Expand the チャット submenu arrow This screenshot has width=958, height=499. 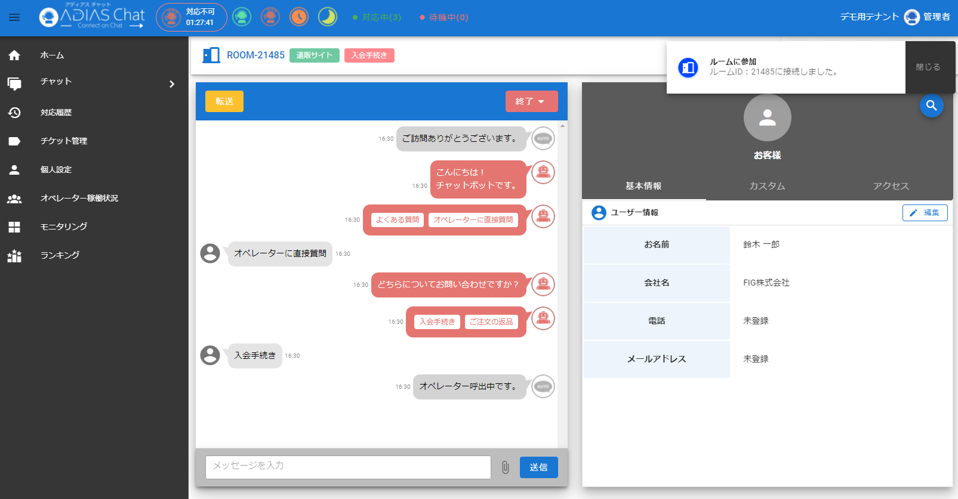(172, 84)
